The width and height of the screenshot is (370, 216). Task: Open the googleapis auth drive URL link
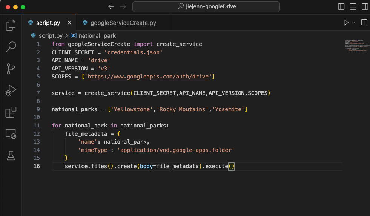(148, 77)
